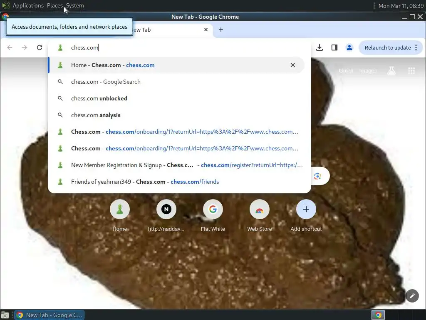Remove the Home - Chess.com suggestion

tap(293, 65)
